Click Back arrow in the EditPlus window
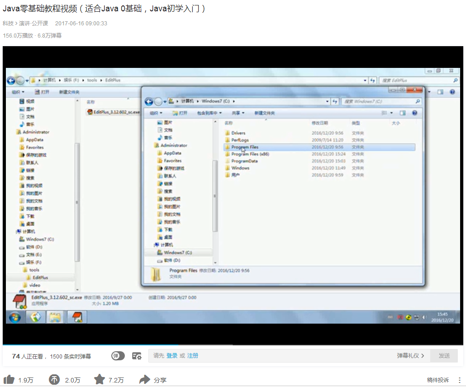This screenshot has height=387, width=466. [x=11, y=80]
